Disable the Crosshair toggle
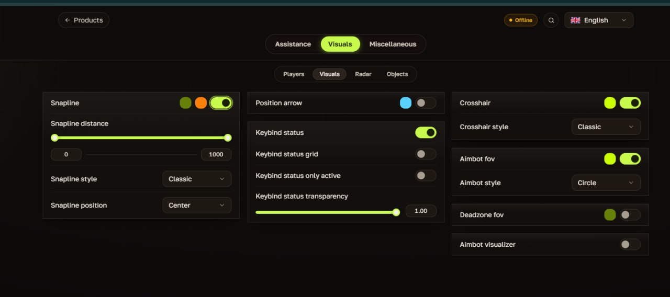 (x=630, y=103)
